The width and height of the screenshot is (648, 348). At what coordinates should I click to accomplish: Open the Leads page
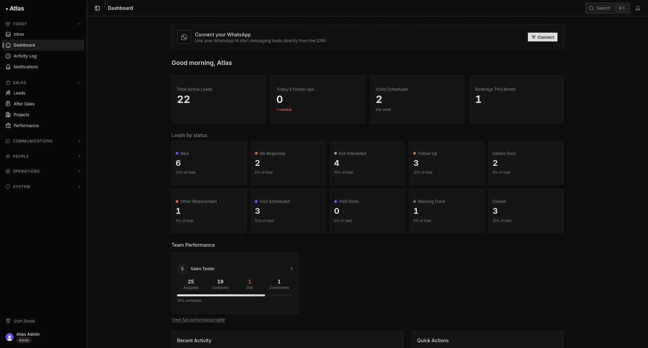[43, 93]
